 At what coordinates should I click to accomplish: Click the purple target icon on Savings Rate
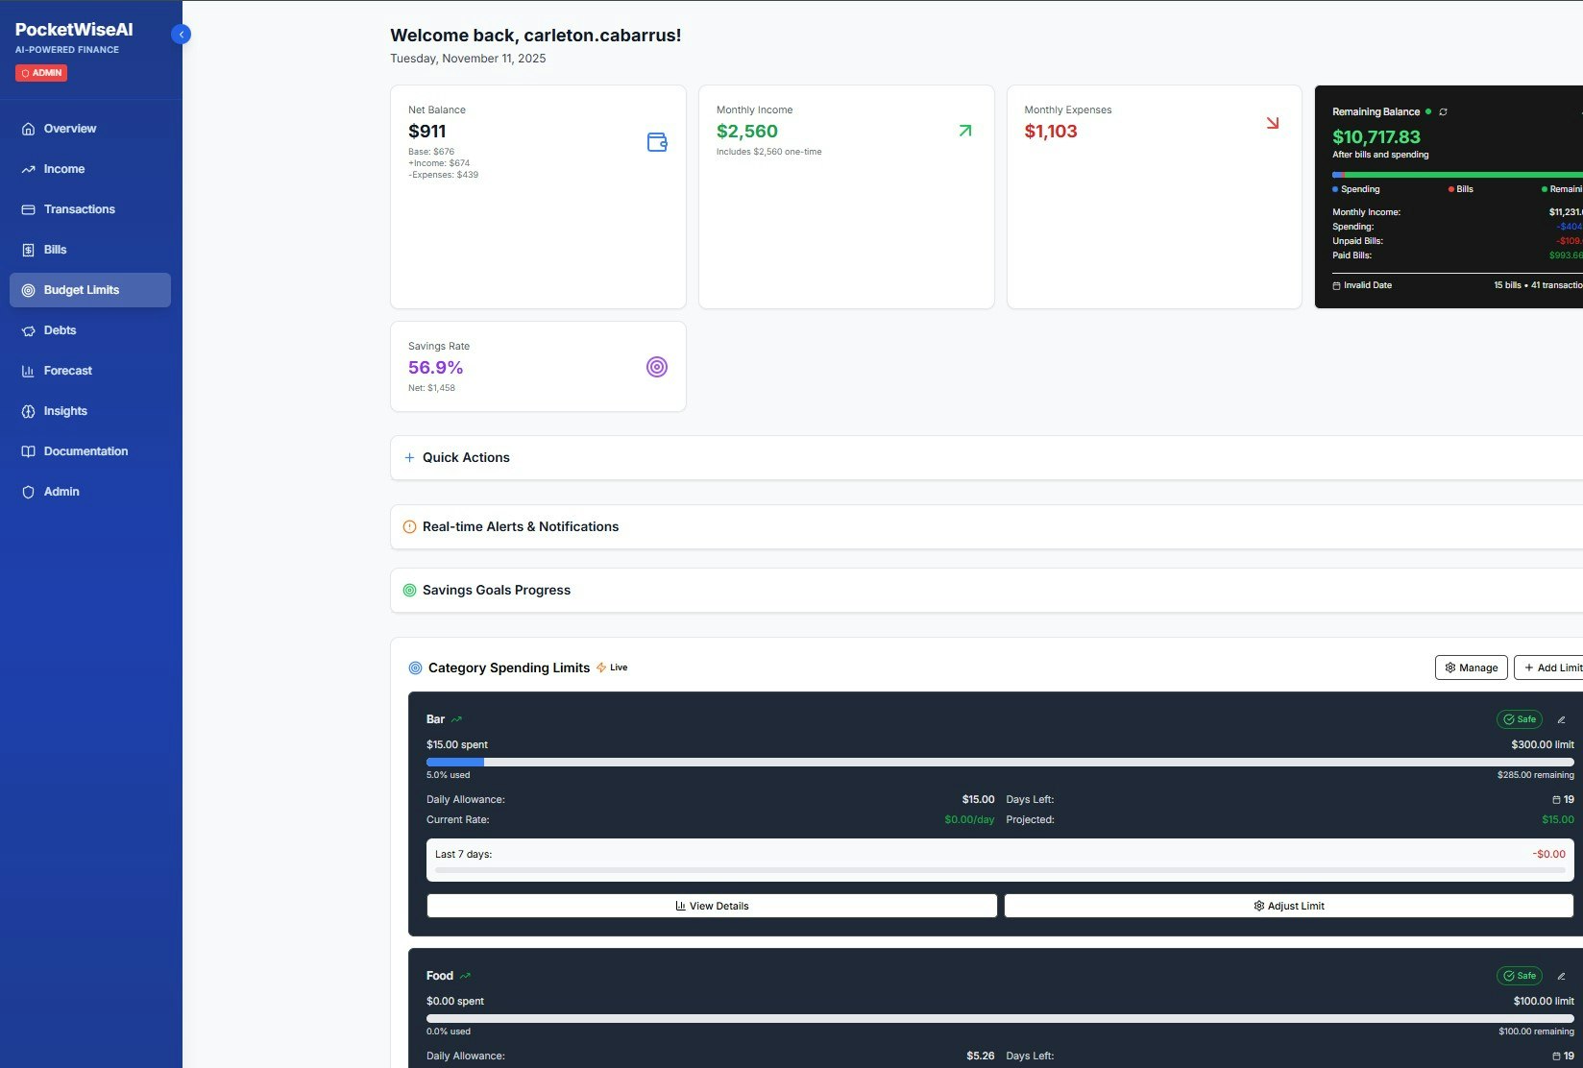pos(657,367)
